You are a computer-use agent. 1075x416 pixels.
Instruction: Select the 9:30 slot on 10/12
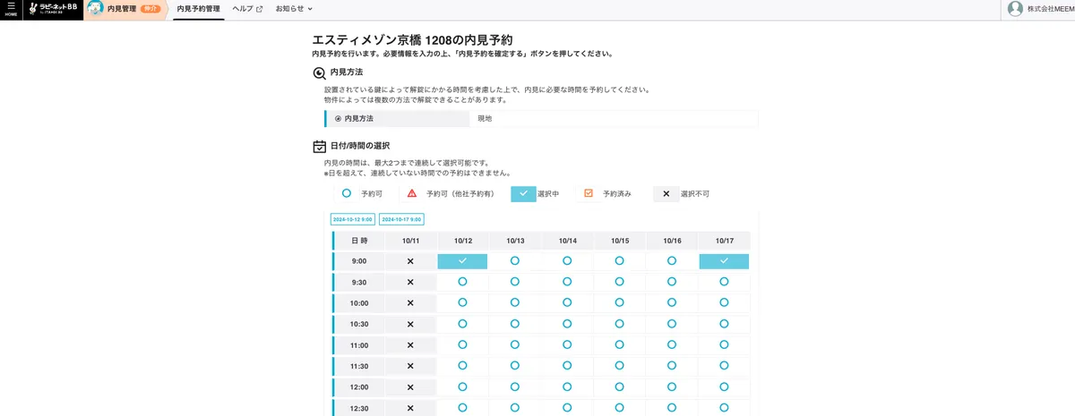point(462,282)
